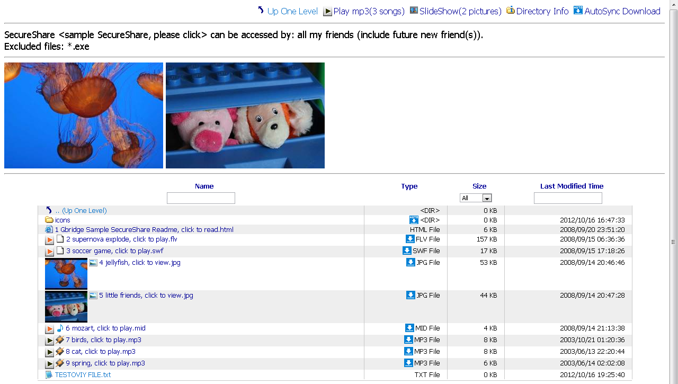Click the small little friends thumbnail in list
Image resolution: width=678 pixels, height=384 pixels.
[66, 306]
